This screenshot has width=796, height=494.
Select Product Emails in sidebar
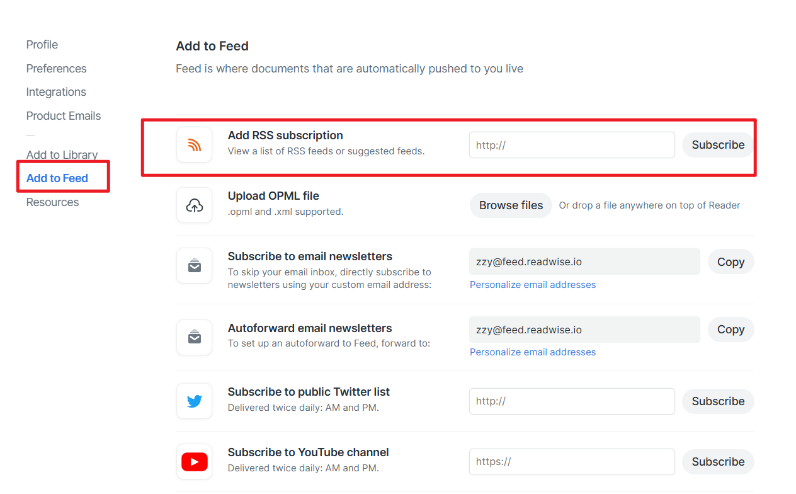pyautogui.click(x=64, y=116)
